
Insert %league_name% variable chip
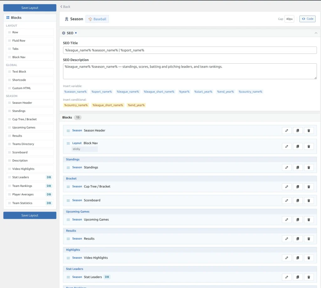[128, 92]
